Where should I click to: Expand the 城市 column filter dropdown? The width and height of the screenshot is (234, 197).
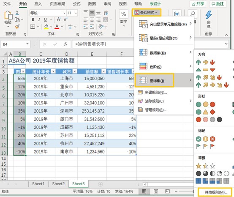pos(75,71)
